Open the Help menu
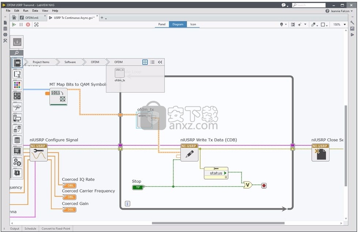Image resolution: width=360 pixels, height=232 pixels. 55,11
